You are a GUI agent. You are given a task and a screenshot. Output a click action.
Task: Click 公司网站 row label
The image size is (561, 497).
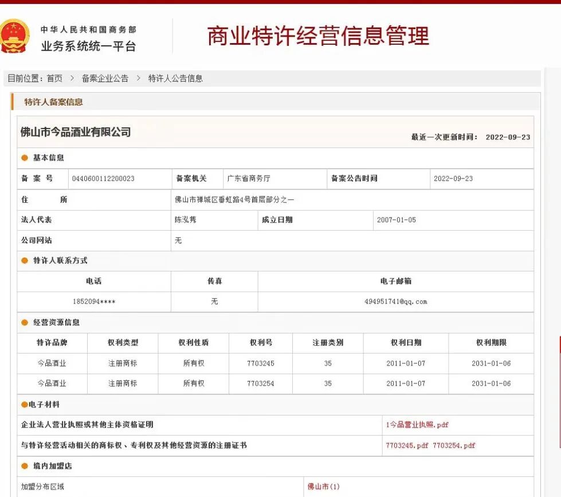coord(36,240)
